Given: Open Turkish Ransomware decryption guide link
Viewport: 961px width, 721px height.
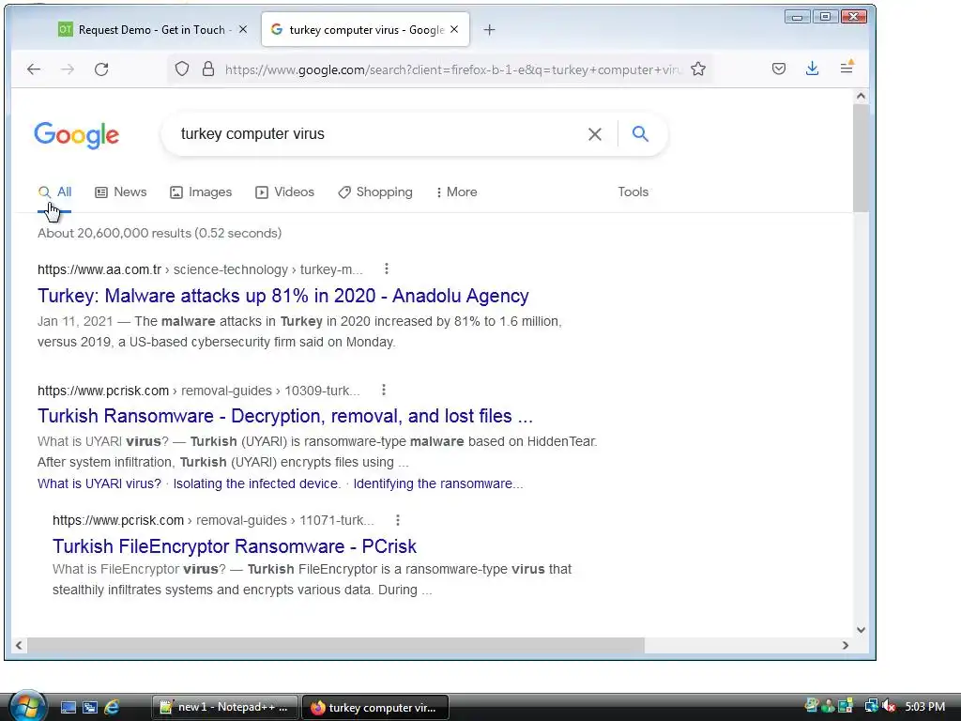Looking at the screenshot, I should tap(285, 416).
